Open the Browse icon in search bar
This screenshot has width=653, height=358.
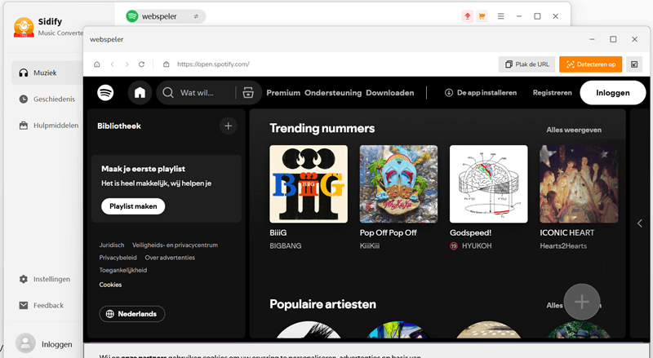click(x=248, y=92)
